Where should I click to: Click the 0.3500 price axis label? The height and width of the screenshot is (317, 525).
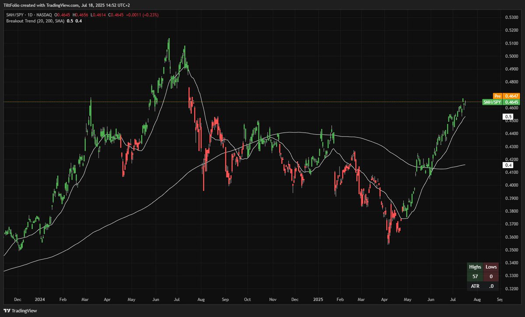coord(511,250)
